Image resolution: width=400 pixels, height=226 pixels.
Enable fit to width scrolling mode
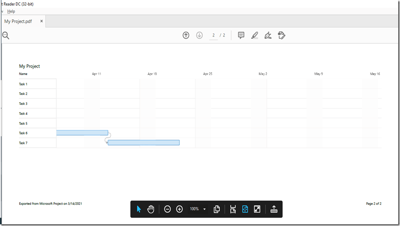click(x=233, y=209)
